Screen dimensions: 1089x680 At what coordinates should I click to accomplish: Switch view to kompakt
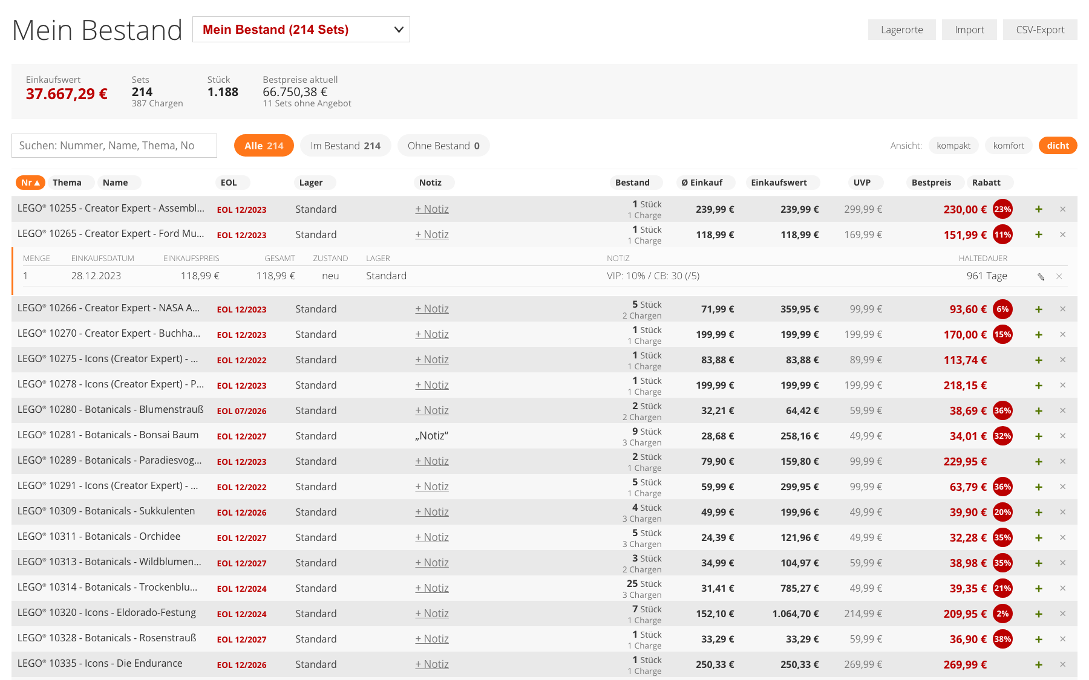tap(953, 146)
